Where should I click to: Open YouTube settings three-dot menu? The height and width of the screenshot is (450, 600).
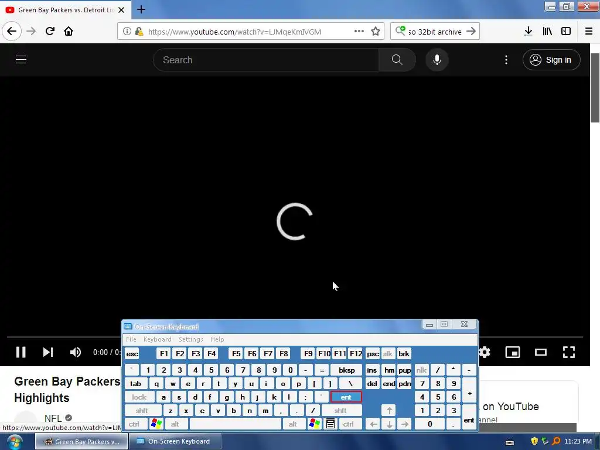click(506, 60)
